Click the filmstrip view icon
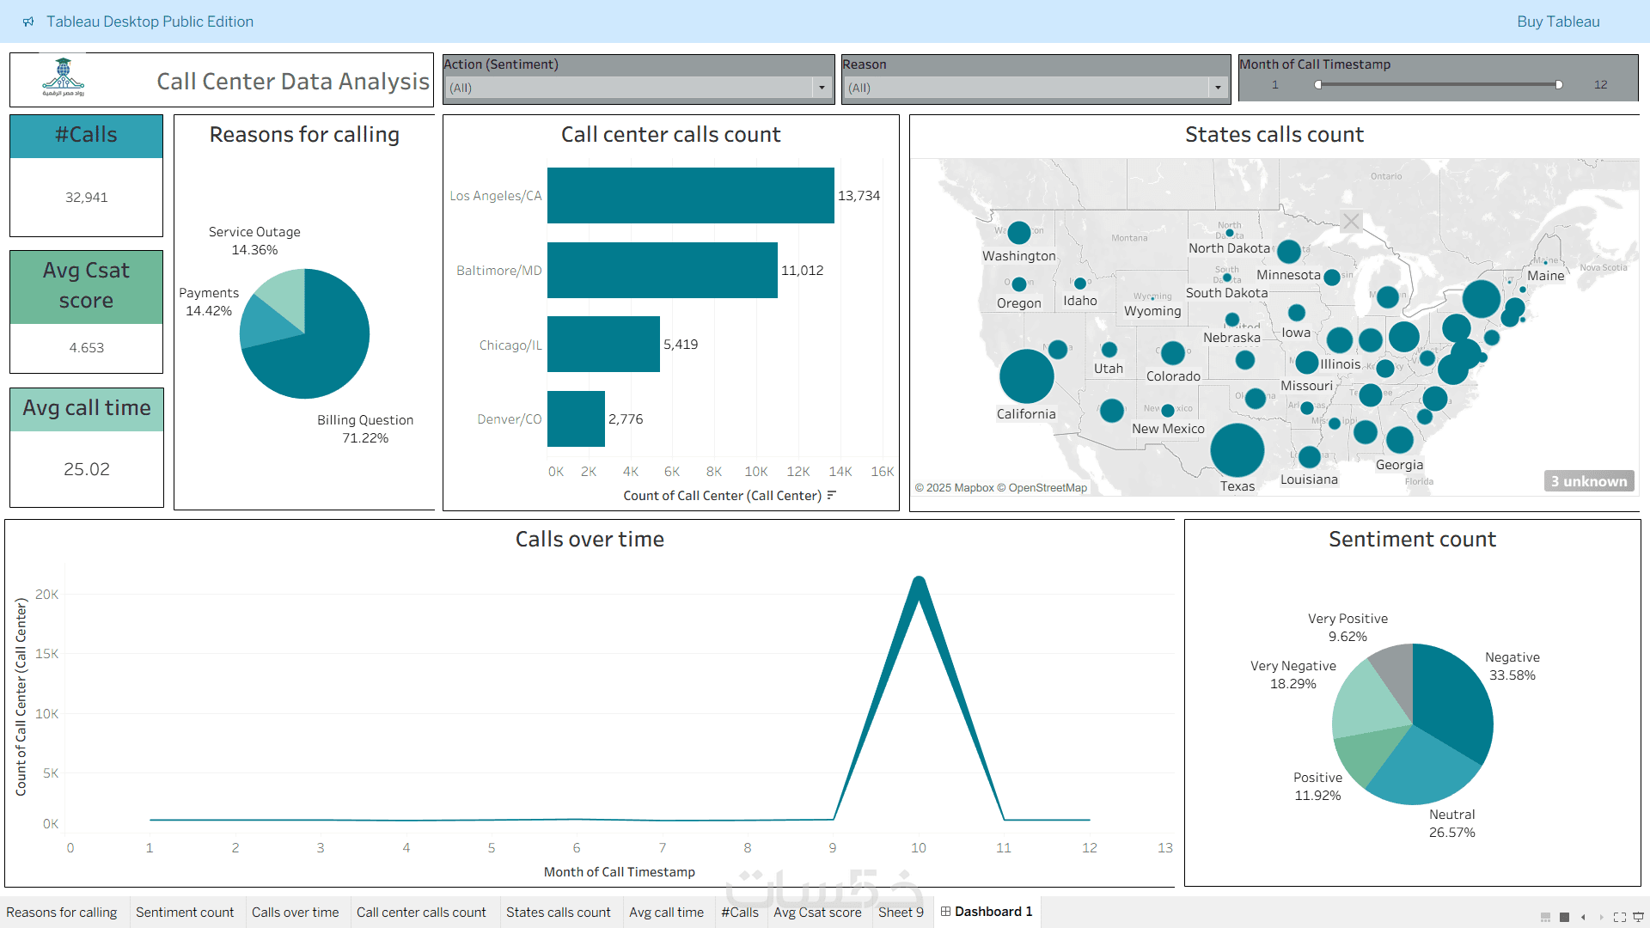Image resolution: width=1650 pixels, height=928 pixels. pos(1545,917)
